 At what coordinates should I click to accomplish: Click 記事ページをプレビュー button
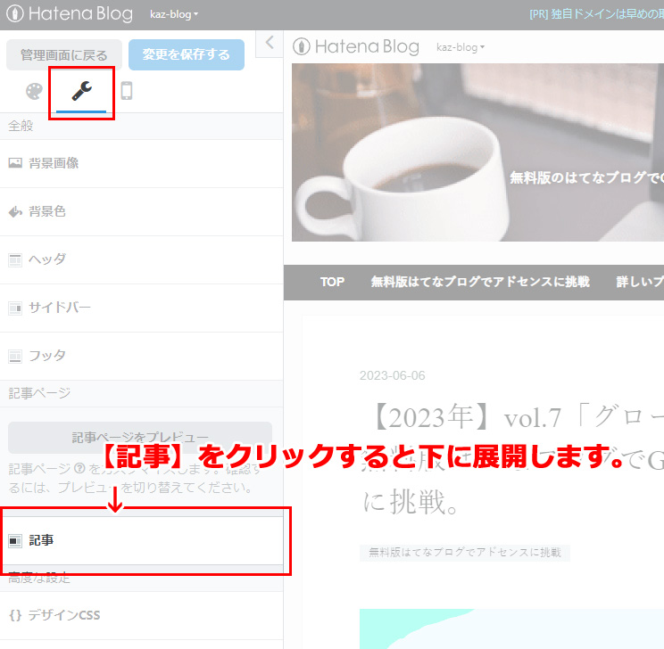tap(140, 438)
